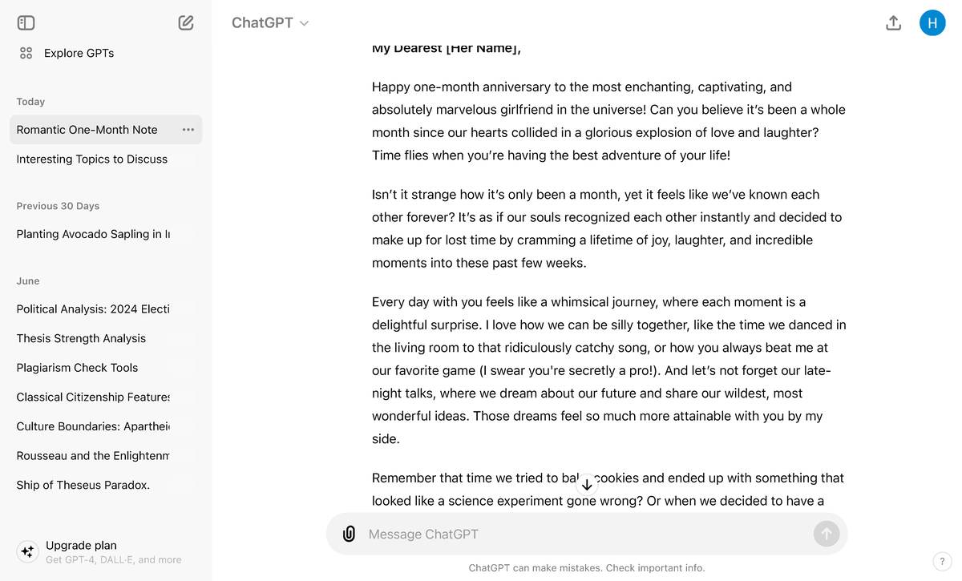Click the Explore GPTs link
This screenshot has width=962, height=581.
(x=79, y=53)
